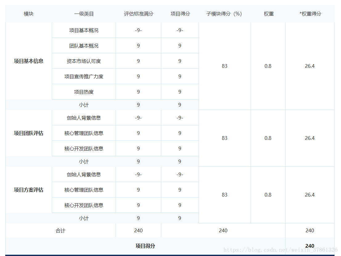Click the 项目热度 row label
Screen dimensions: 341x256
click(x=84, y=92)
